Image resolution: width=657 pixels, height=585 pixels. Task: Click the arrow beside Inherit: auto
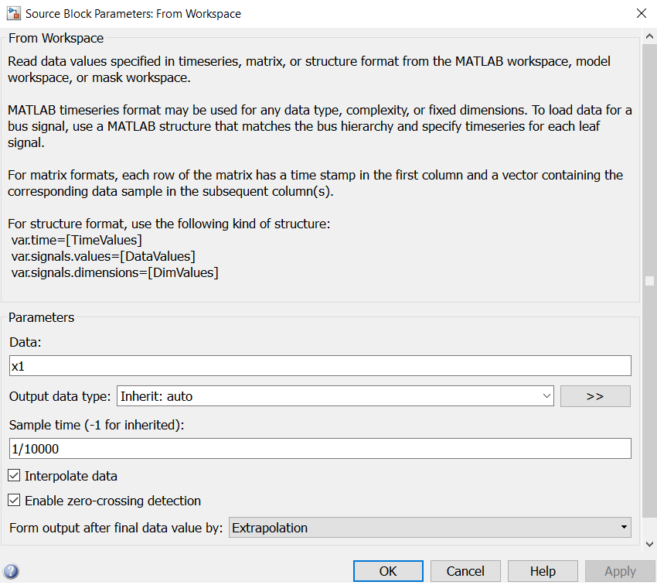(547, 395)
